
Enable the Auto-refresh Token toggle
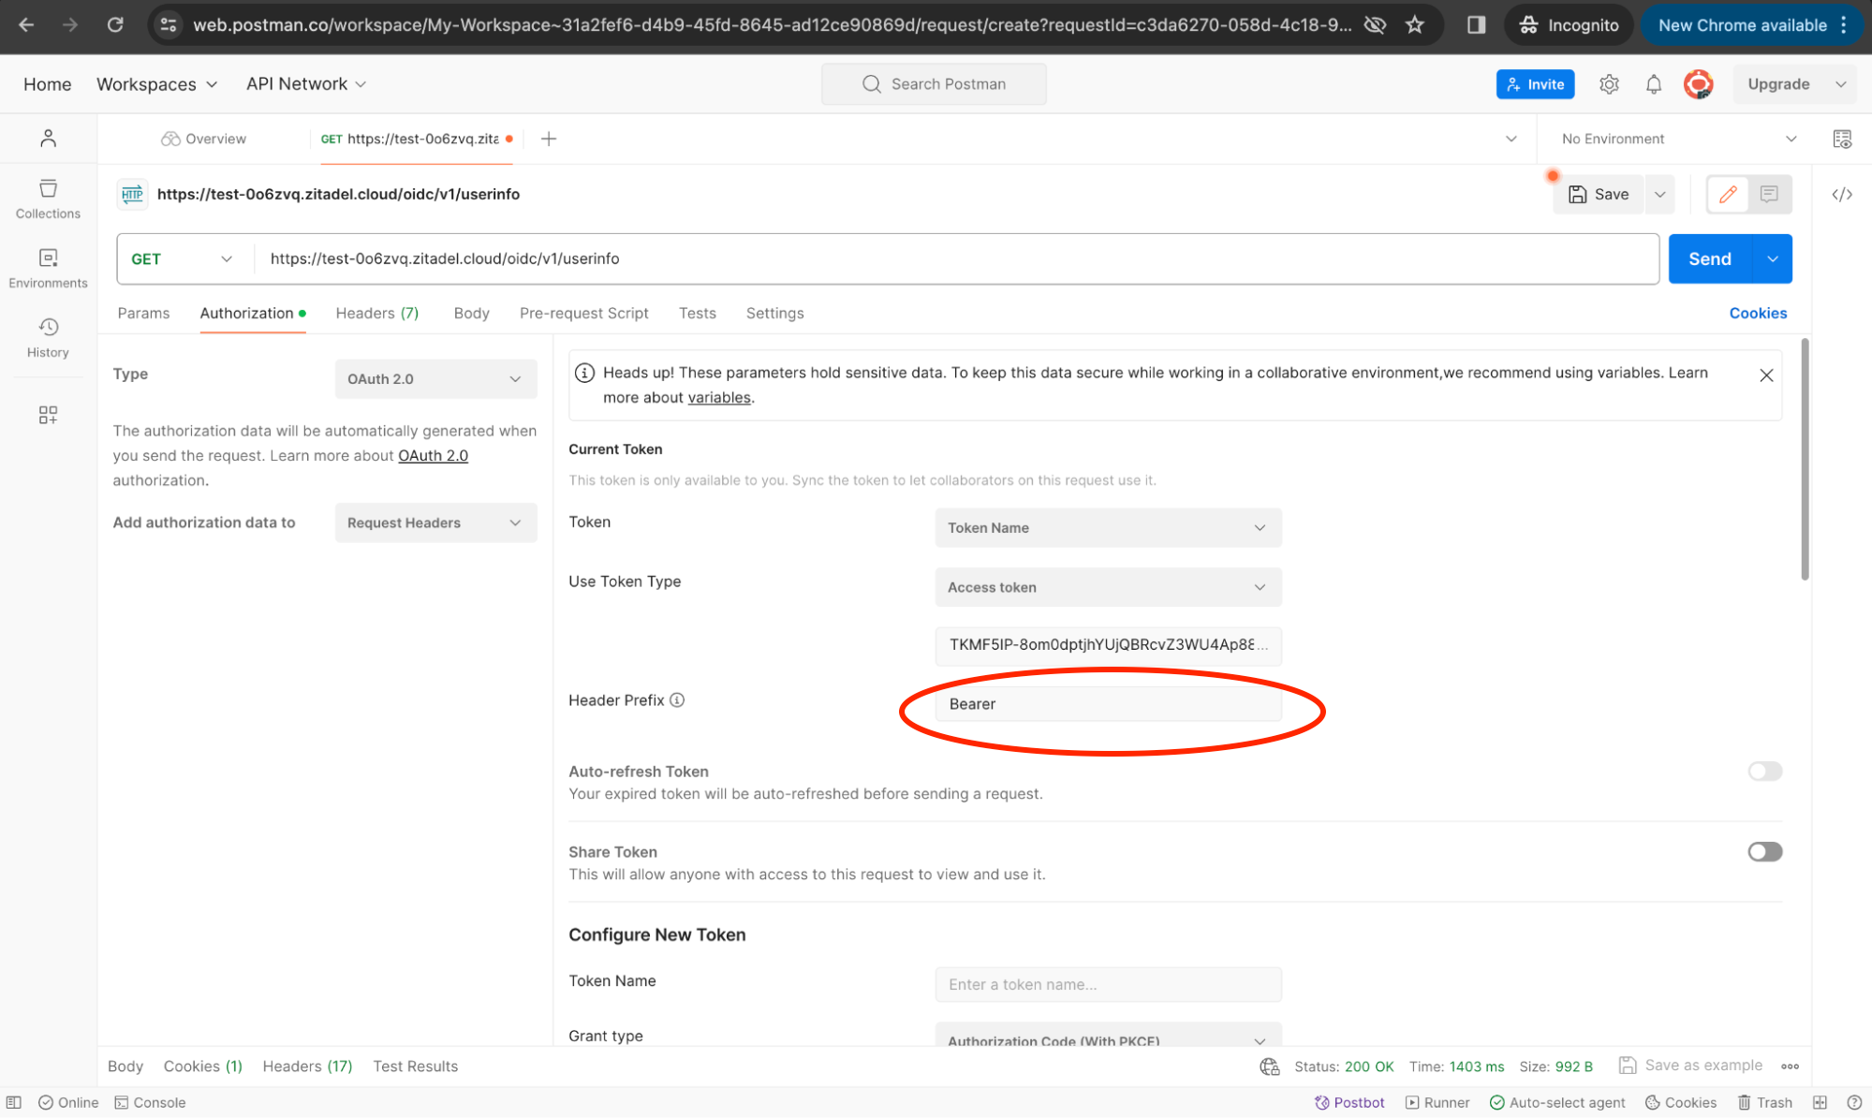[x=1763, y=772]
